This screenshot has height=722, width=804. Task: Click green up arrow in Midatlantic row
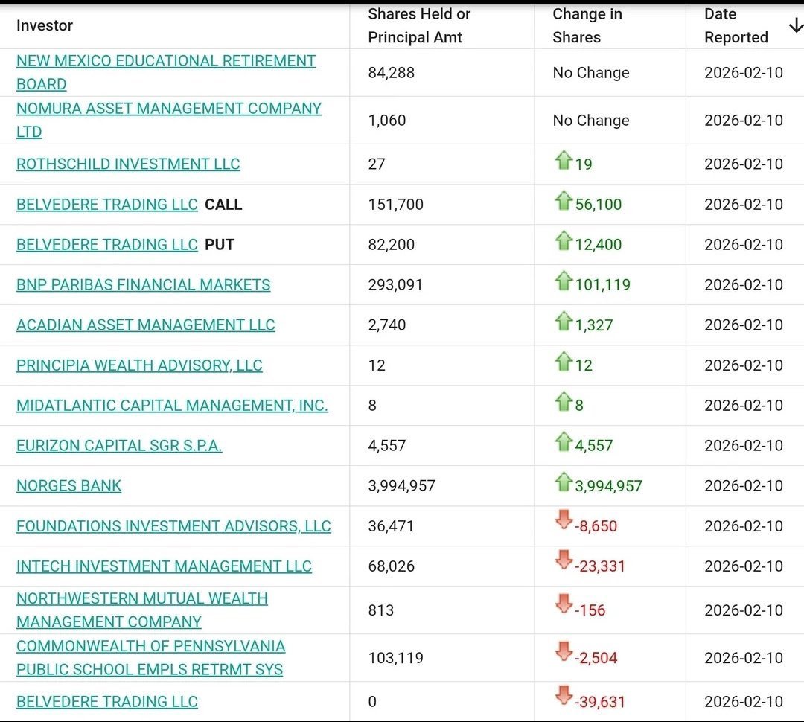point(564,401)
